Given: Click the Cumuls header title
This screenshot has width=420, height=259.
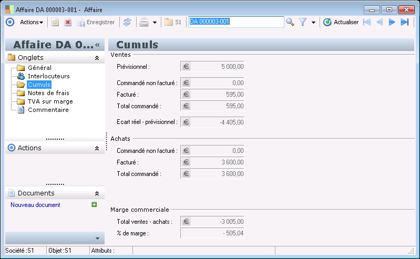Looking at the screenshot, I should coord(137,45).
